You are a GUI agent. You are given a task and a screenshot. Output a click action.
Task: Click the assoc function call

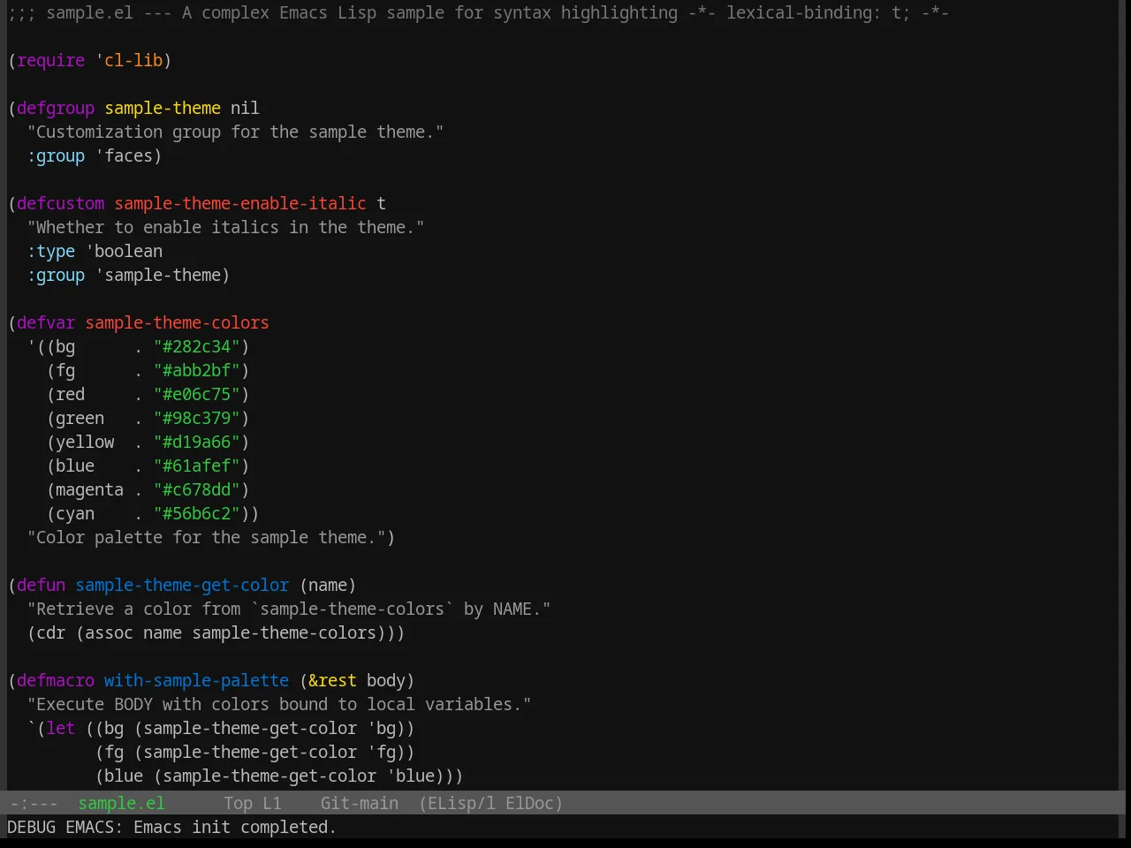[x=110, y=632]
